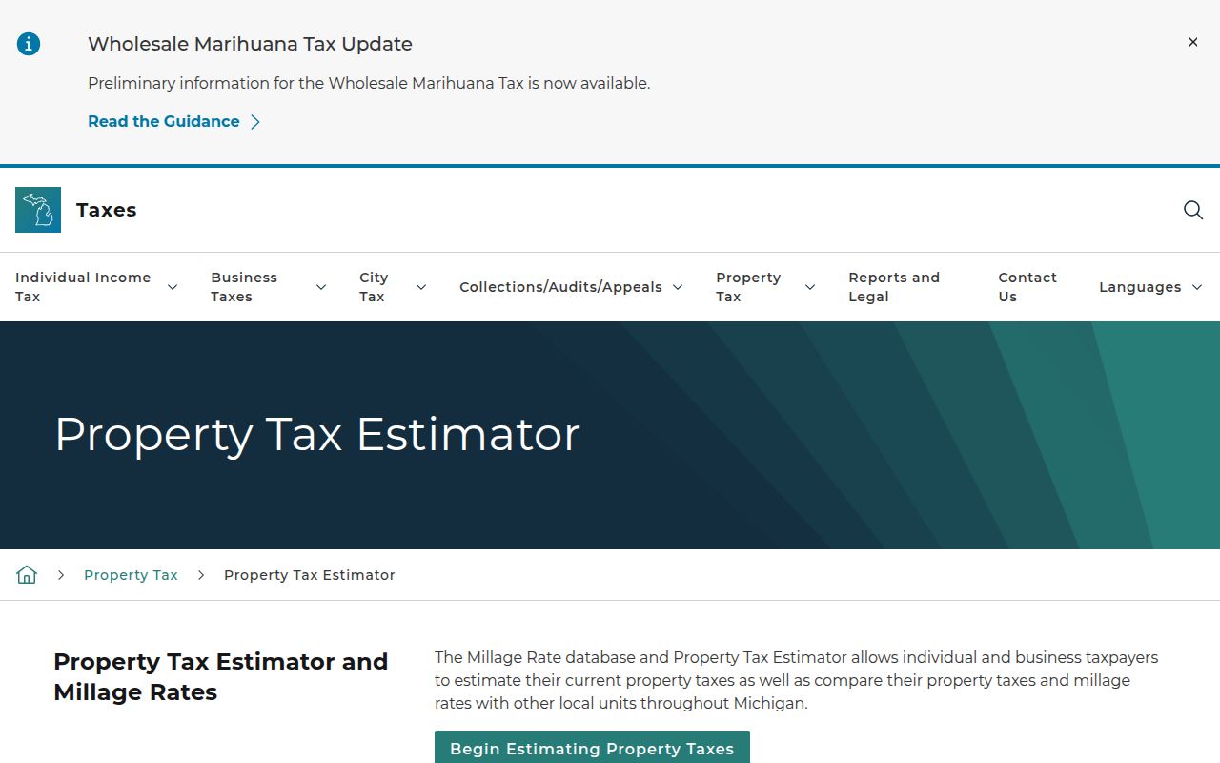Screen dimensions: 1220x763
Task: Click Begin Estimating Property Taxes button
Action: click(592, 748)
